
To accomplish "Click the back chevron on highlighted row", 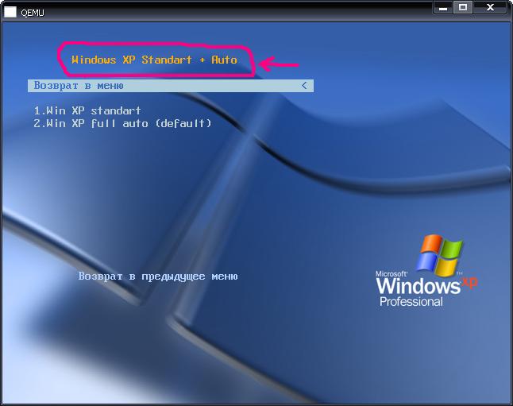I will pos(304,86).
